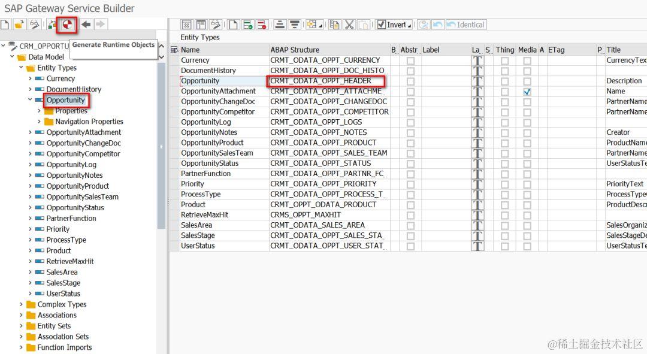Click the PriorityText title cell
This screenshot has height=354, width=647.
pos(625,184)
